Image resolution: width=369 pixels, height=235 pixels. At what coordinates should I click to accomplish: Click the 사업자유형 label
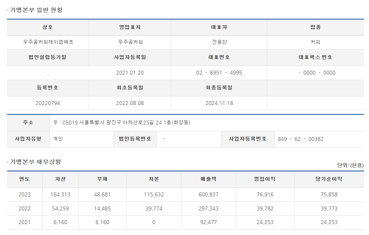(28, 139)
